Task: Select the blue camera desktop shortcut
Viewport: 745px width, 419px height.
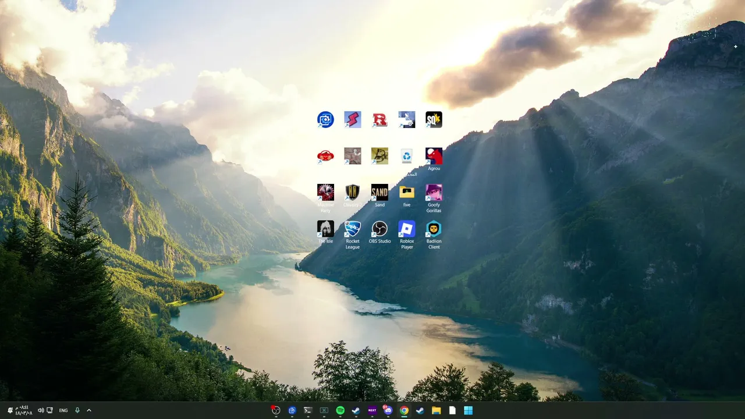Action: 325,119
